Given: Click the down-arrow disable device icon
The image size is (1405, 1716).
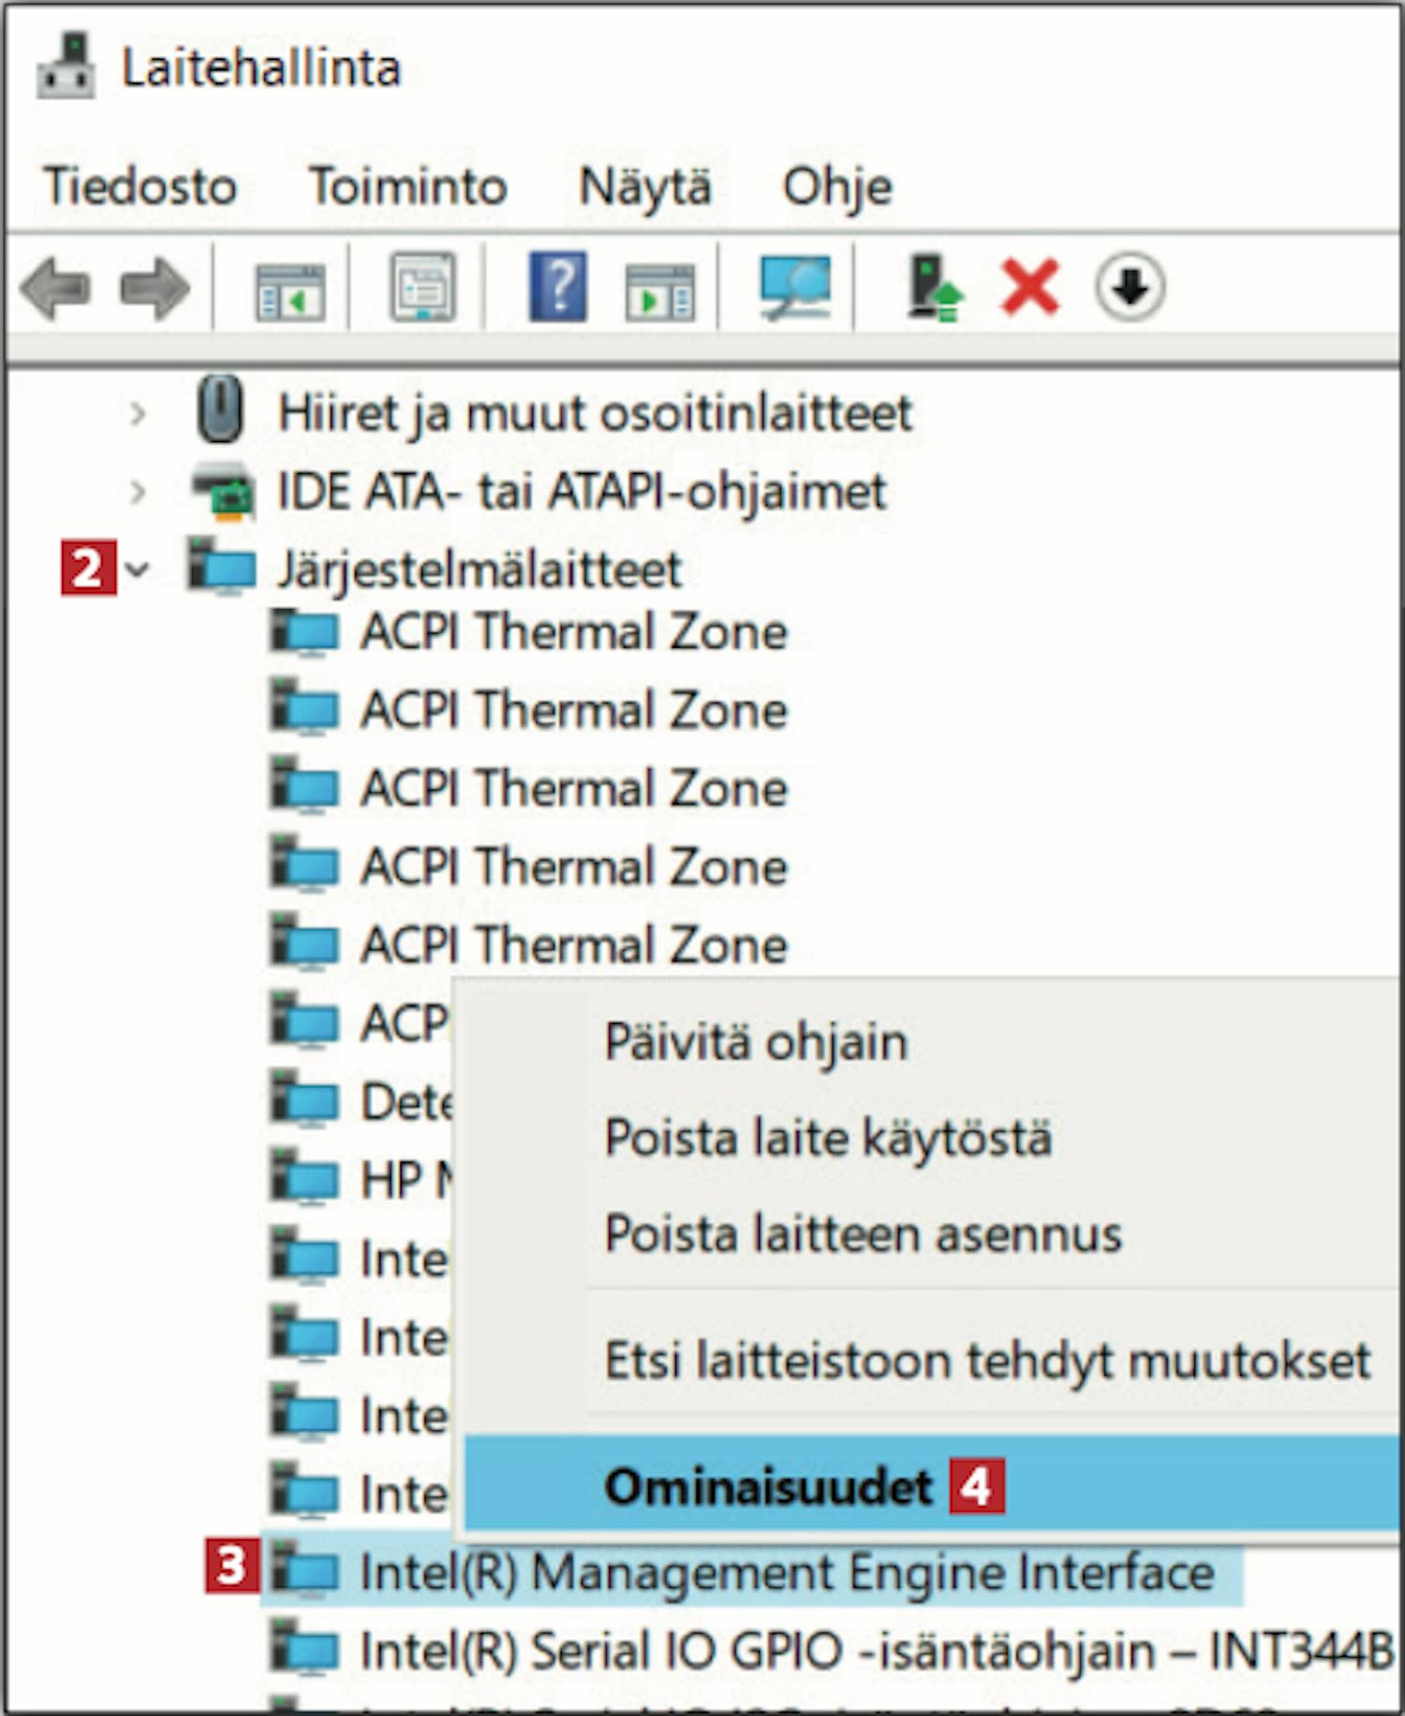Looking at the screenshot, I should point(1130,288).
